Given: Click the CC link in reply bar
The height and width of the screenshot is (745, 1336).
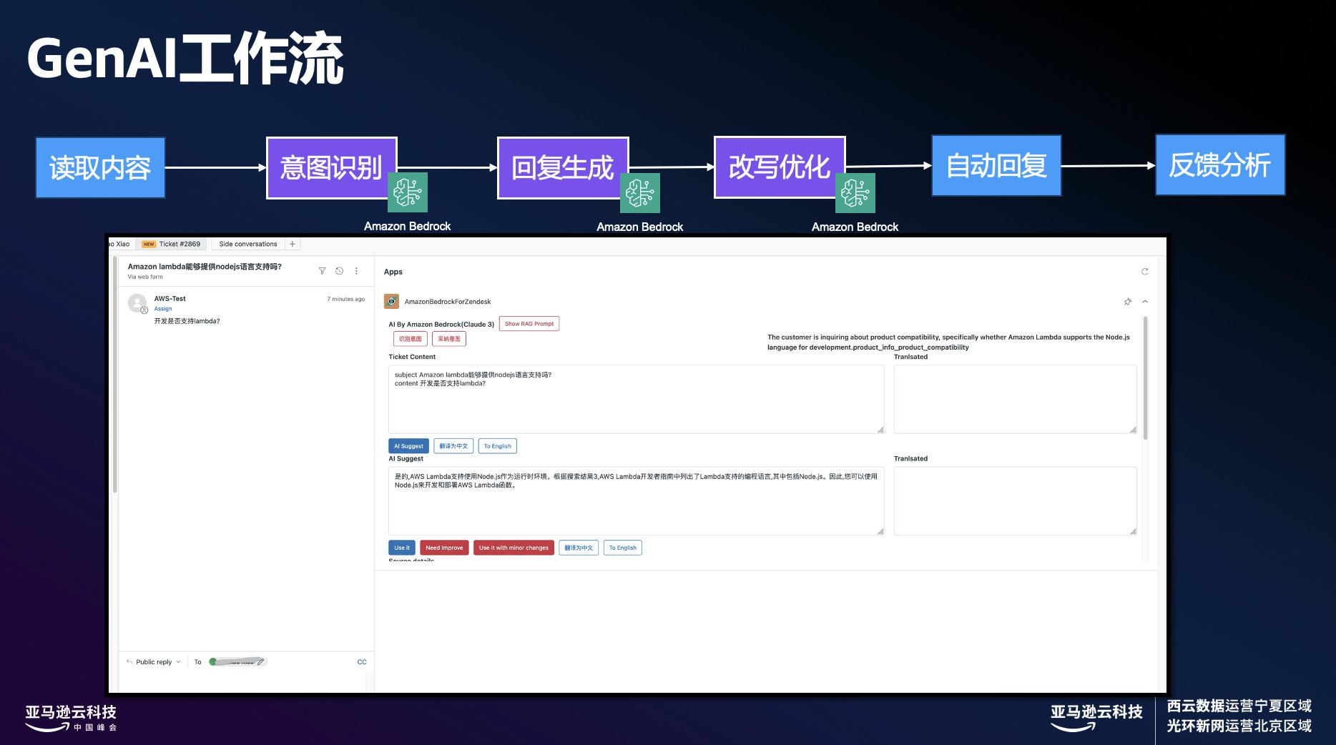Looking at the screenshot, I should pos(362,662).
